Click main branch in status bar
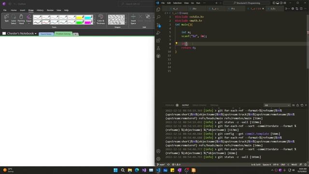The width and height of the screenshot is (309, 174). [161, 164]
